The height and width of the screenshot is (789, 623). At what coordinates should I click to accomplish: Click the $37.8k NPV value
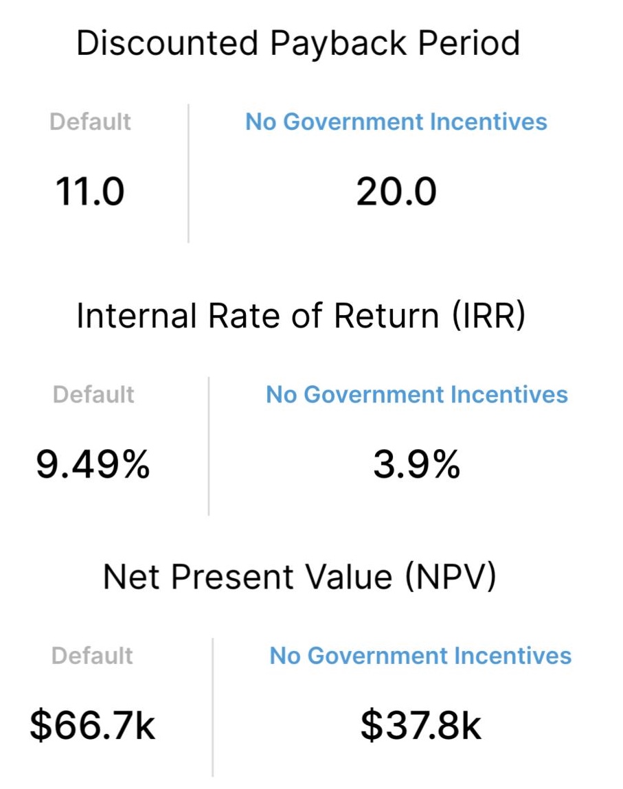420,725
